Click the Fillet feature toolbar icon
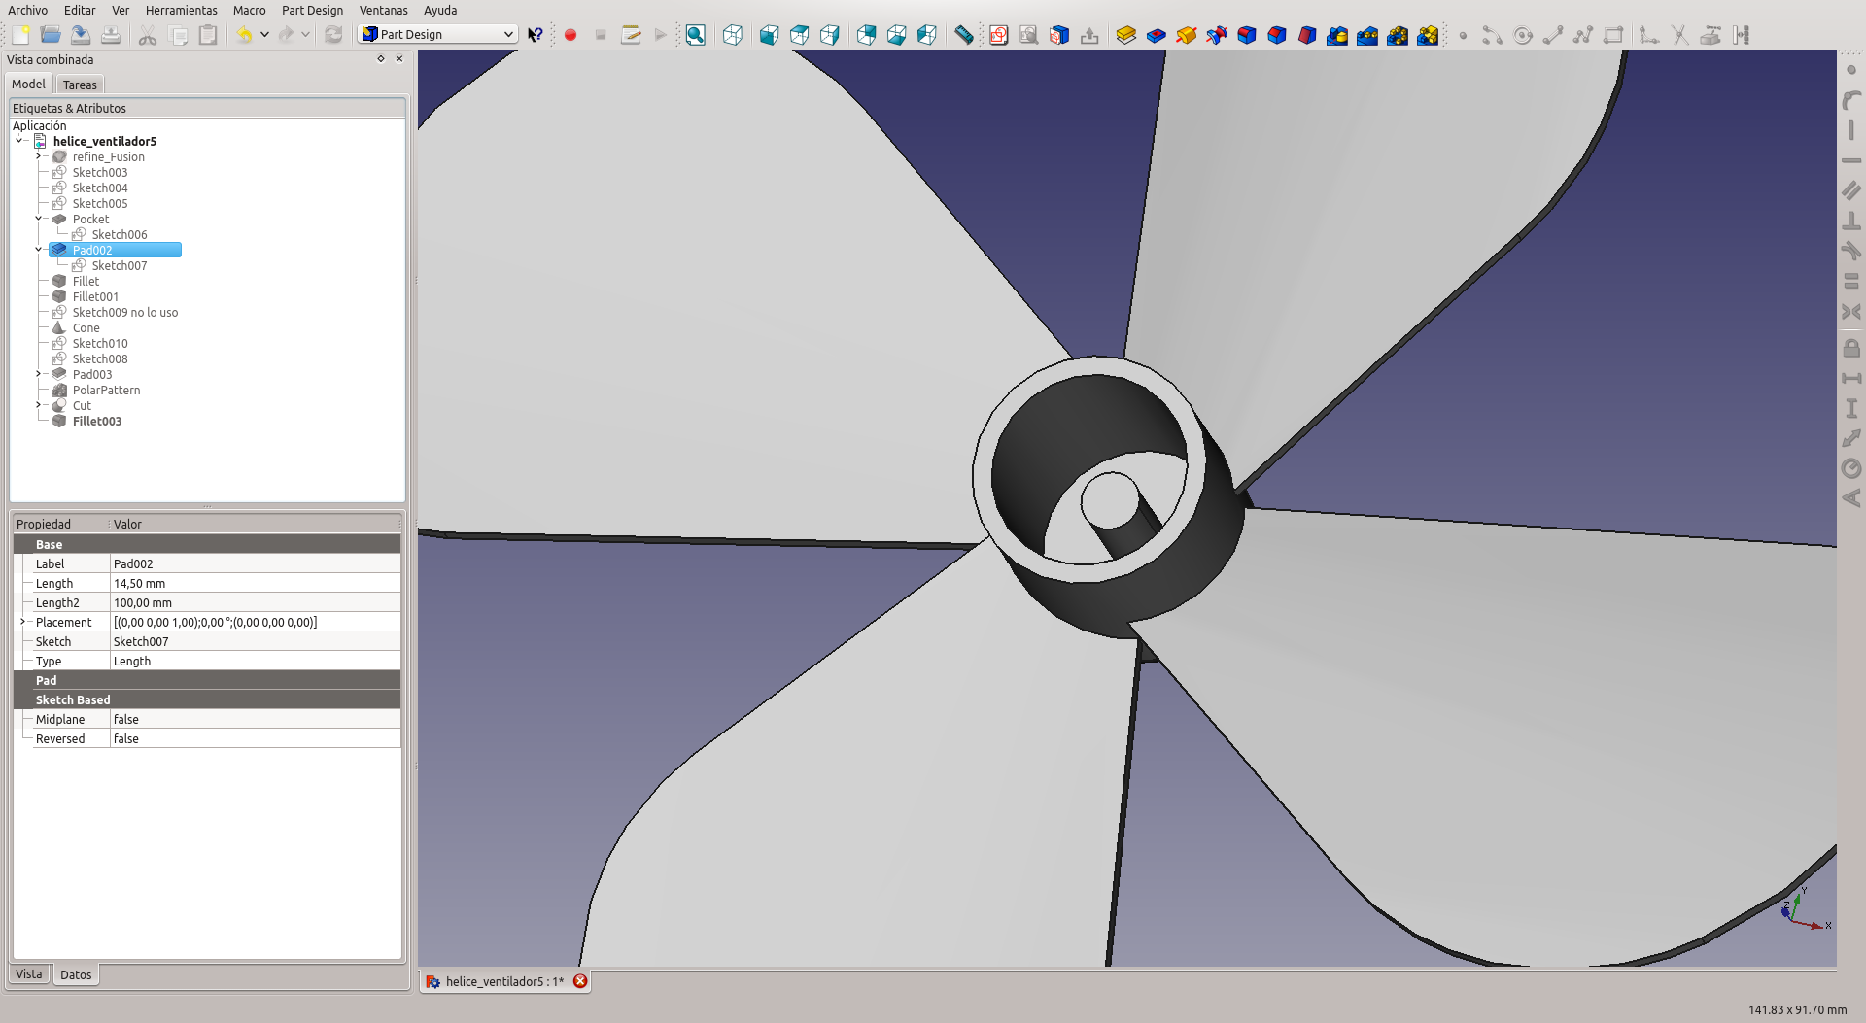The image size is (1866, 1023). pos(1247,35)
